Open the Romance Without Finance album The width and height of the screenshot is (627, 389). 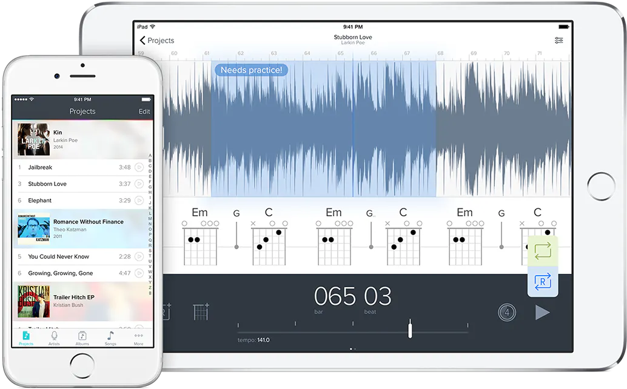pos(83,228)
